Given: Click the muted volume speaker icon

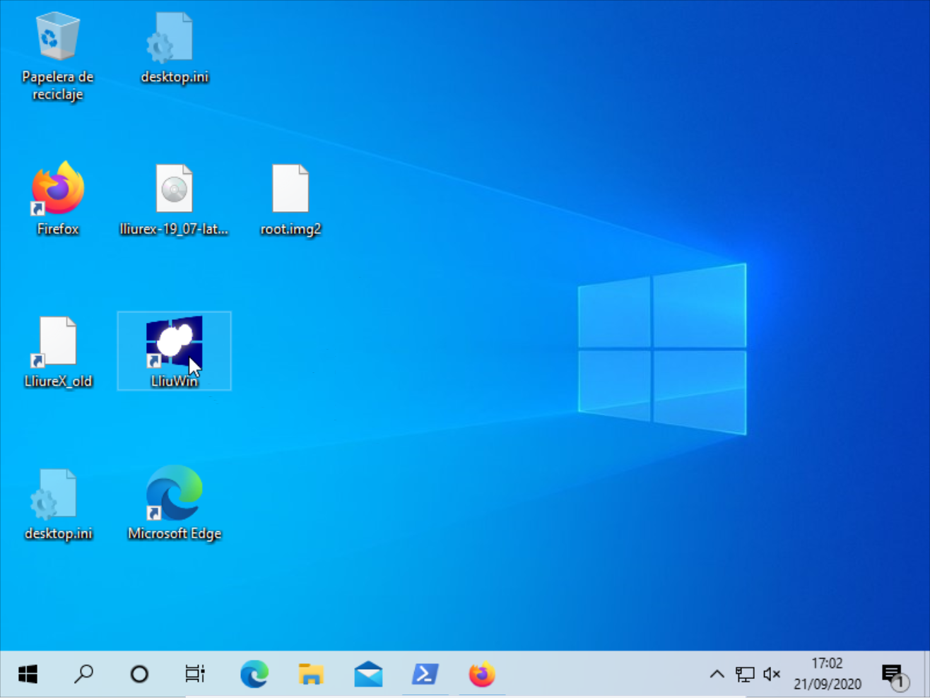Looking at the screenshot, I should pos(772,675).
